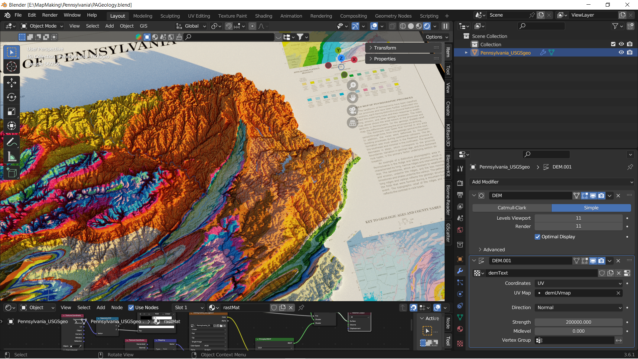This screenshot has width=638, height=359.
Task: Pick the Measure ruler tool
Action: (12, 157)
